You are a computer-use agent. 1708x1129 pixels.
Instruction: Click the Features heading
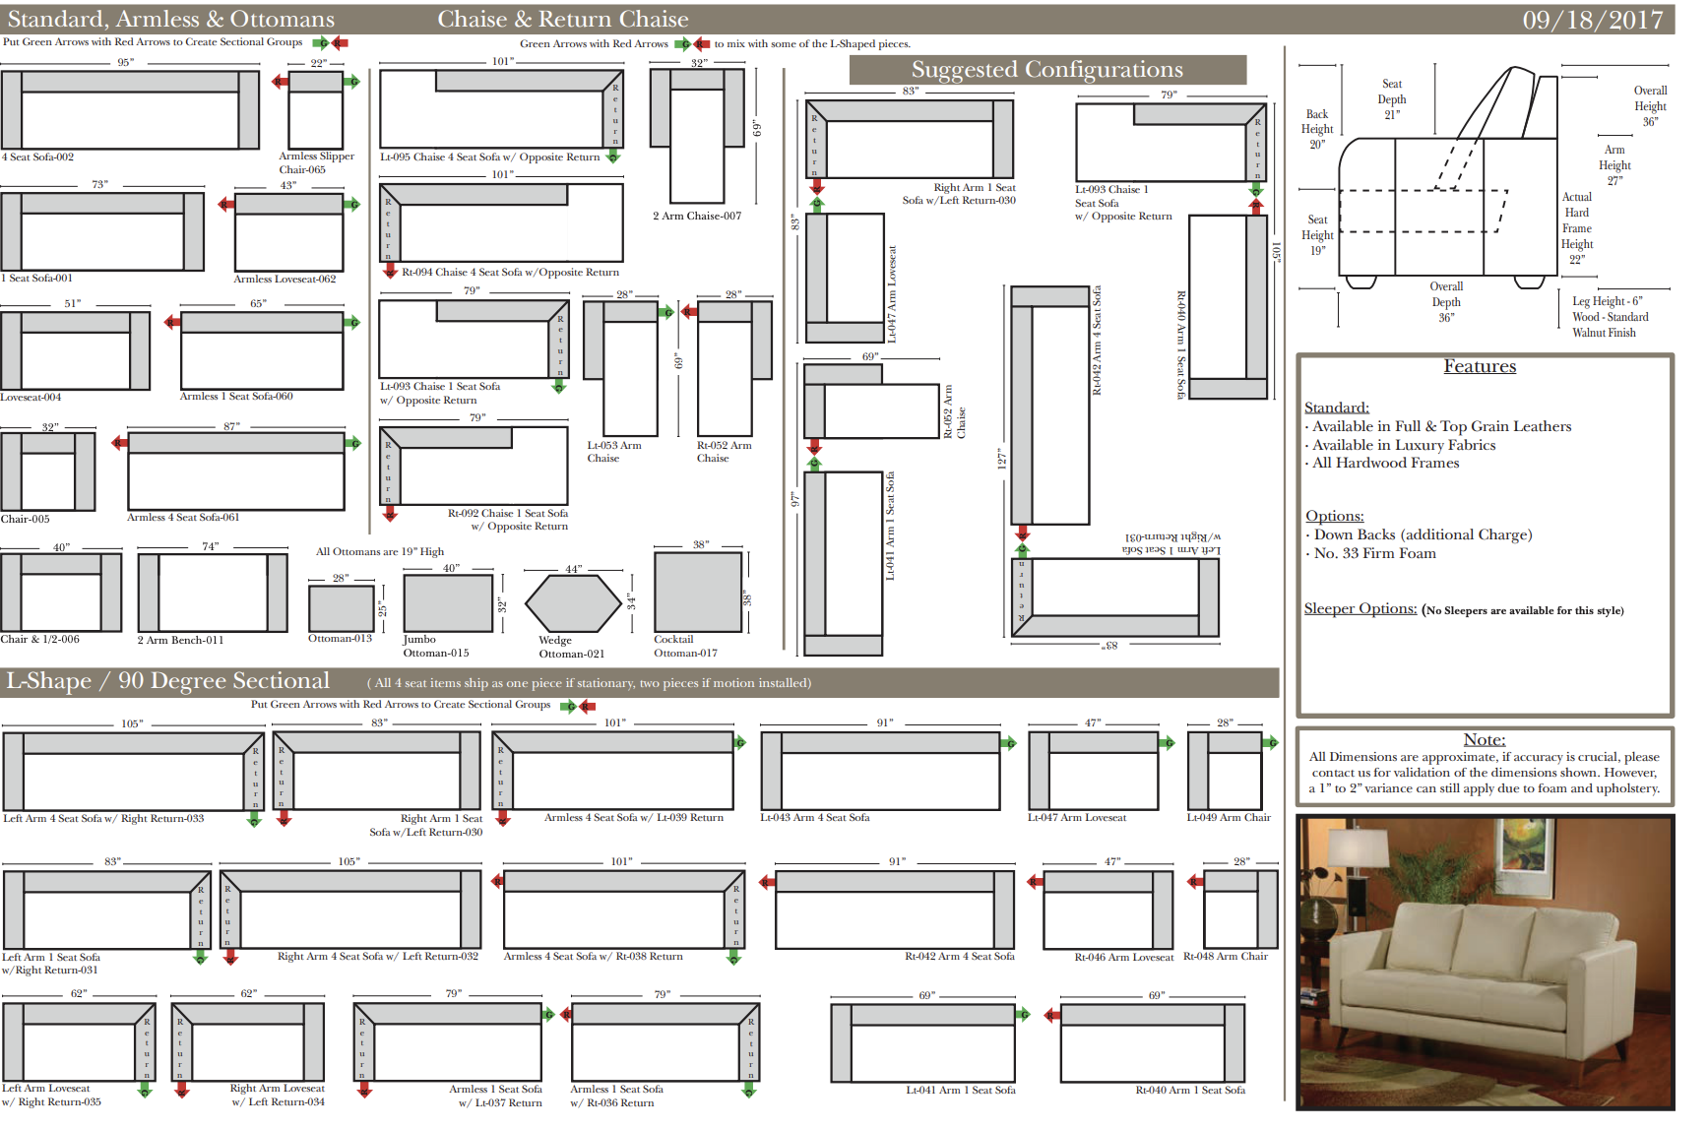pos(1480,366)
